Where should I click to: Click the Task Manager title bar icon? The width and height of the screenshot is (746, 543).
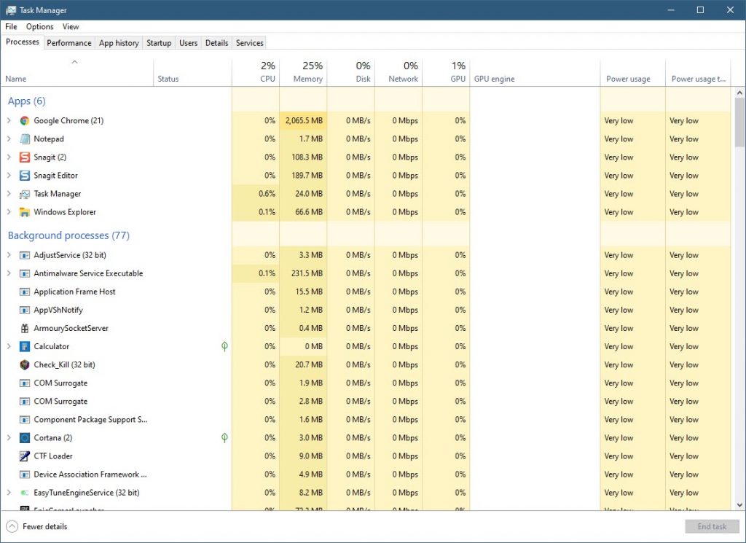[x=10, y=10]
